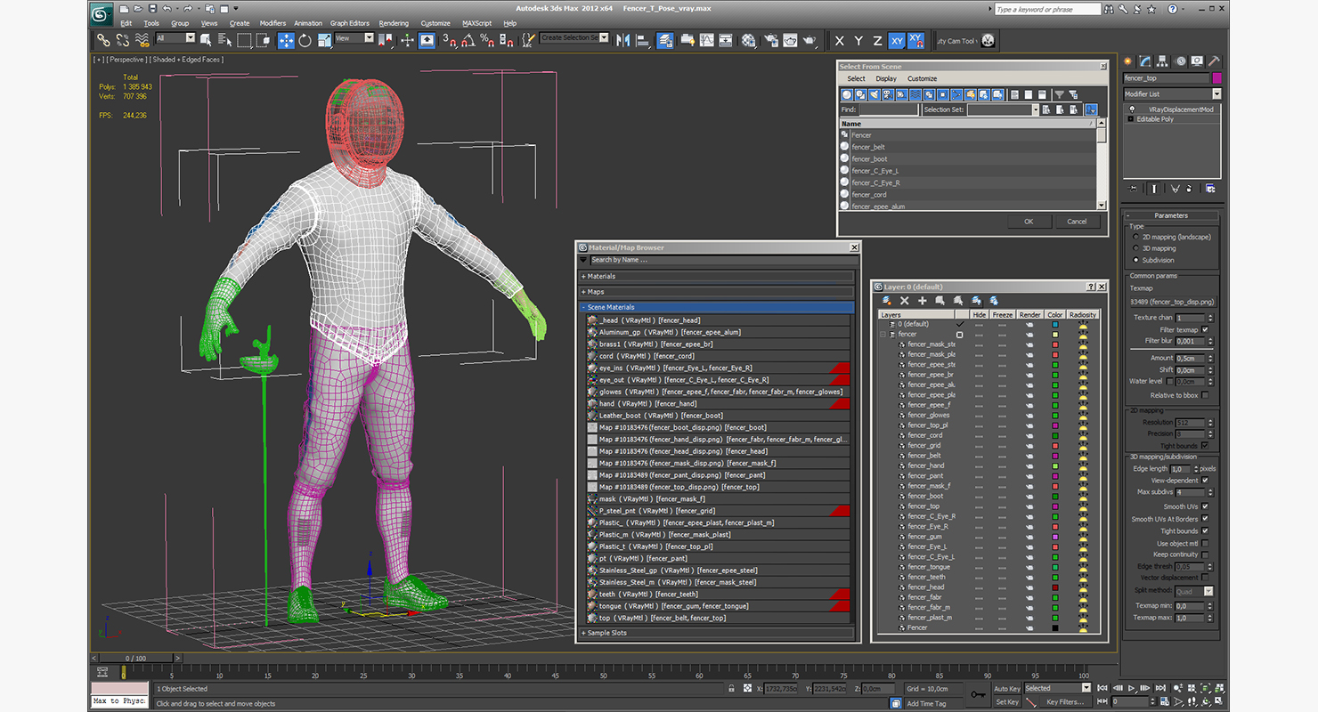Open Select by Name tool
This screenshot has height=712, width=1318.
click(224, 40)
